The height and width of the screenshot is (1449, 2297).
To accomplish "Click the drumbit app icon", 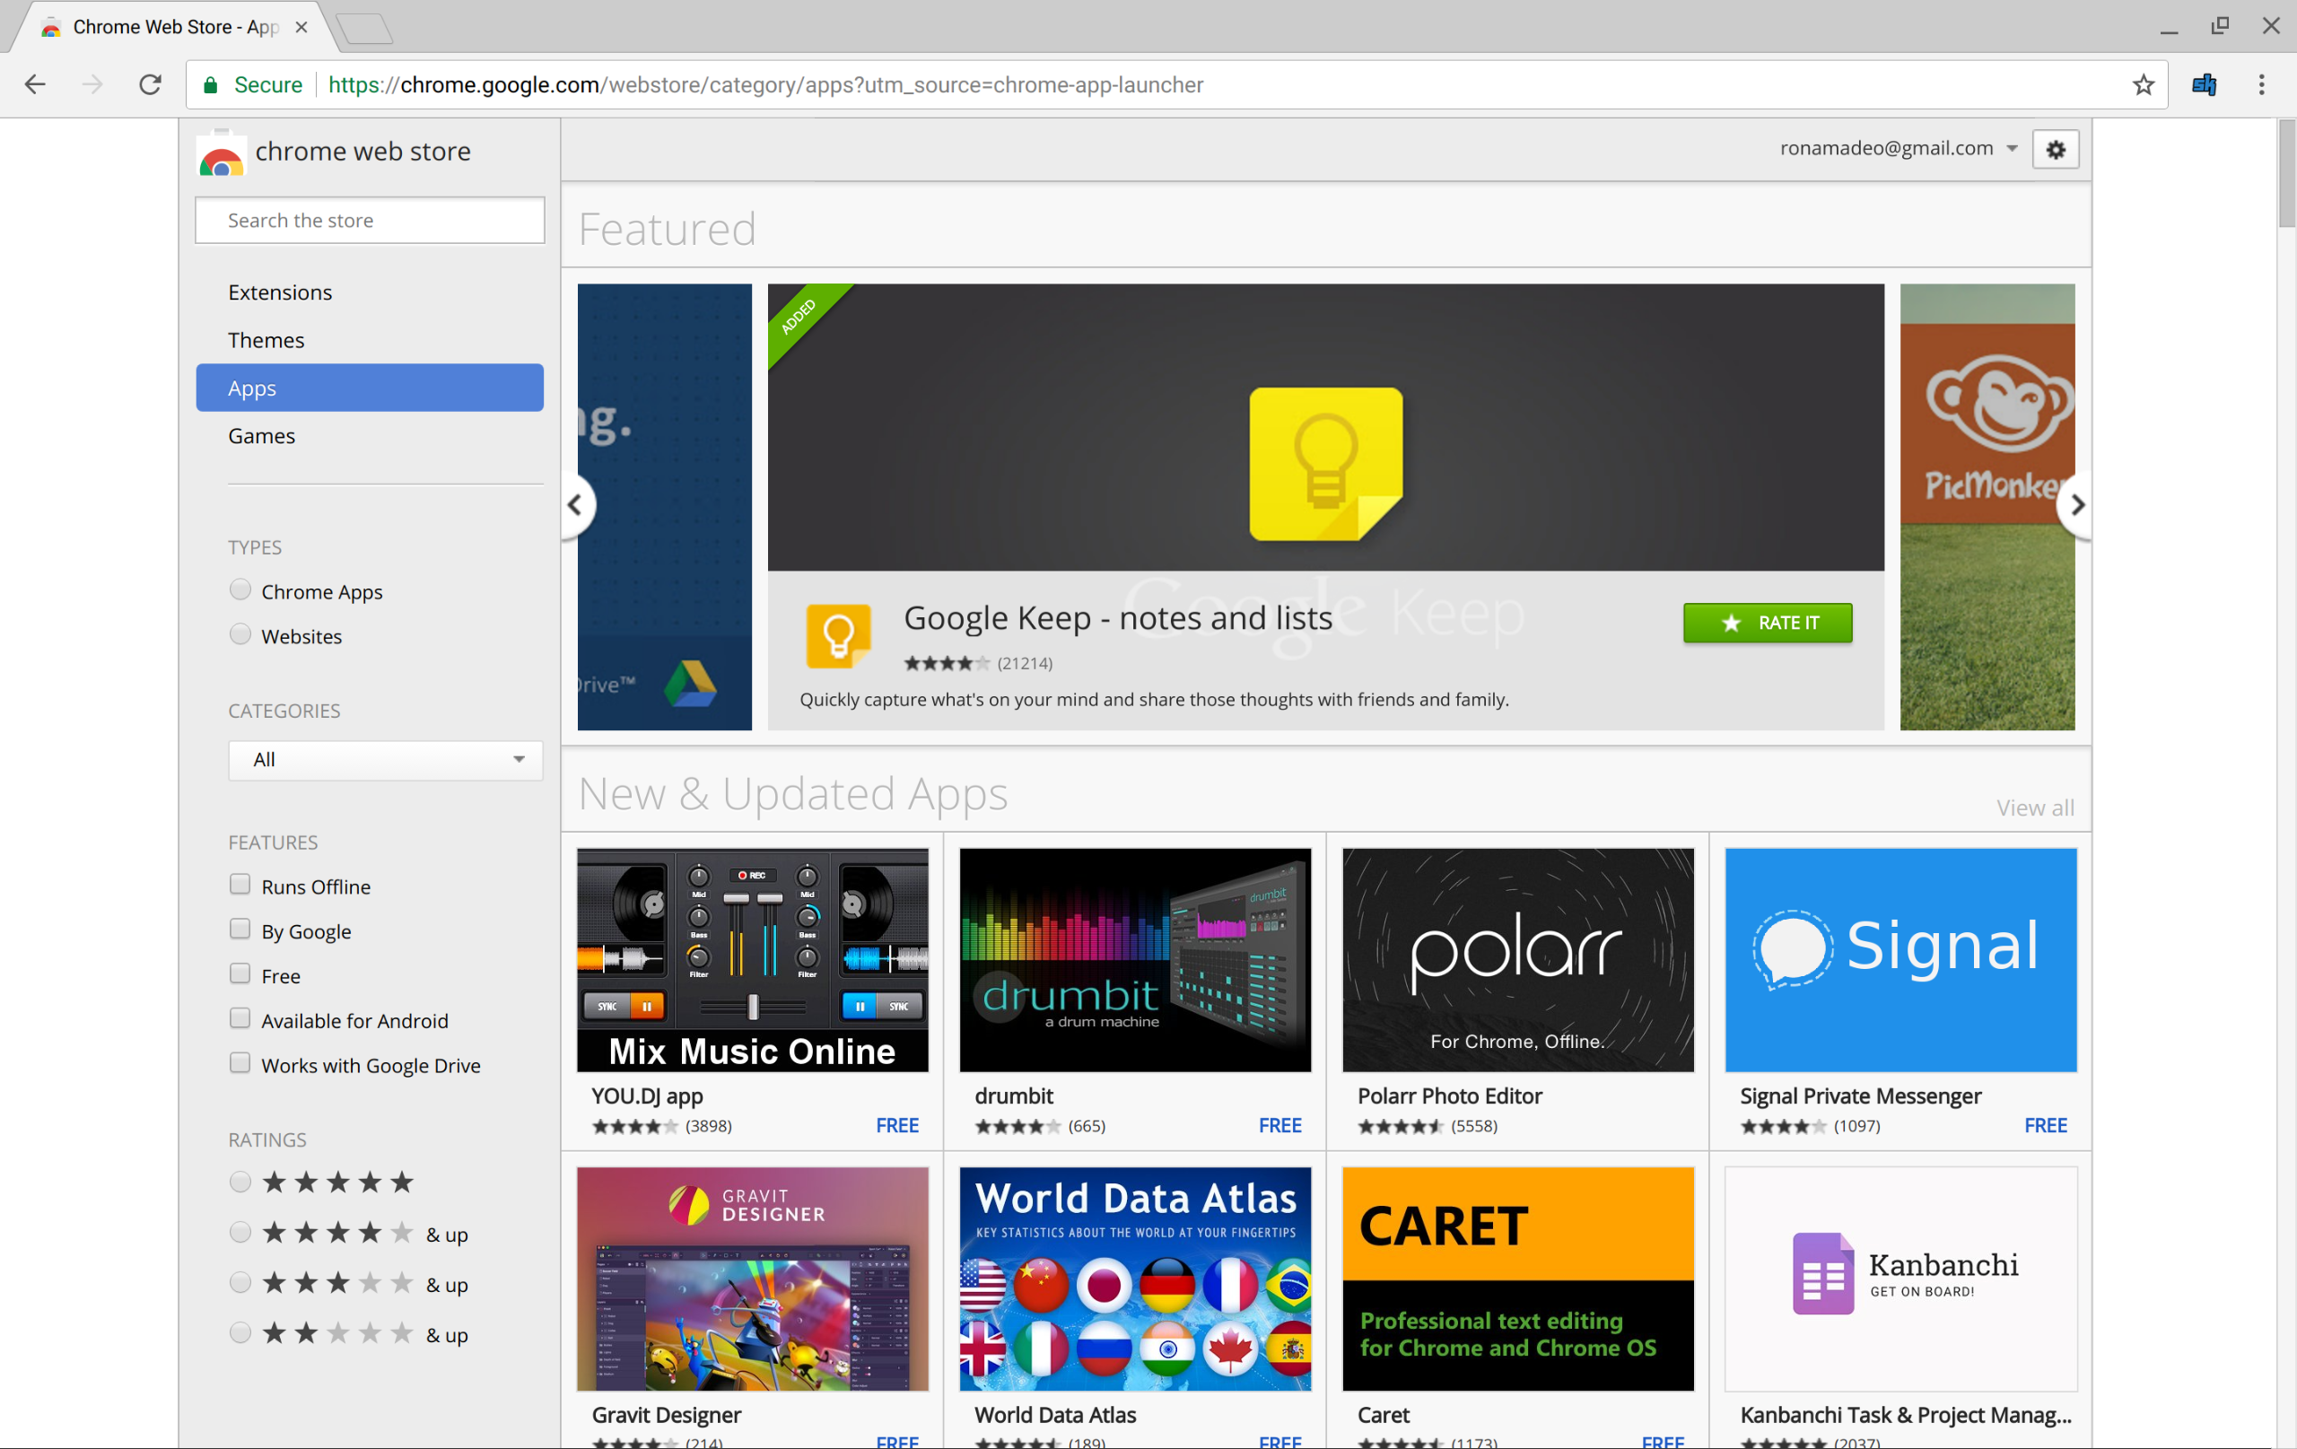I will tap(1135, 958).
